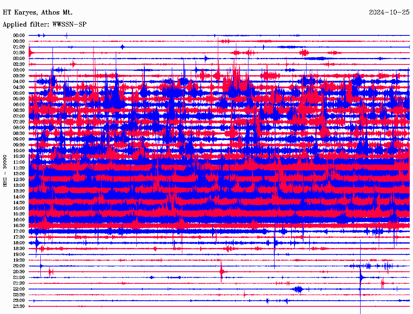Select the 17:00 time label
Viewport: 413px width, 314px height.
click(x=19, y=232)
